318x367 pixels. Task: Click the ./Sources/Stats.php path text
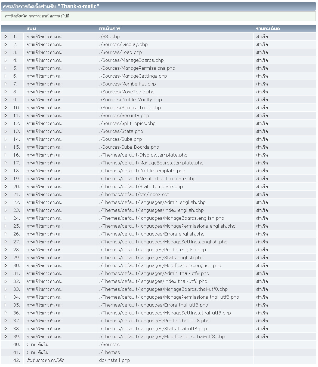point(121,131)
